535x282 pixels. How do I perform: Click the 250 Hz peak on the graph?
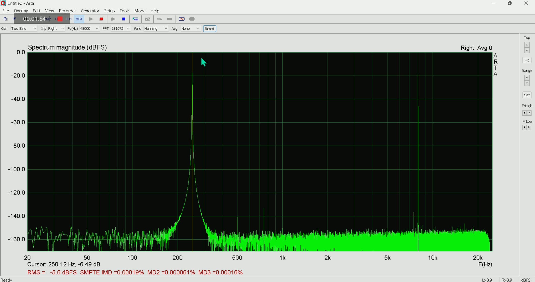coord(192,74)
